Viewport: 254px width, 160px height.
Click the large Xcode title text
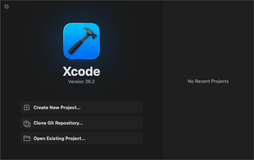[81, 71]
